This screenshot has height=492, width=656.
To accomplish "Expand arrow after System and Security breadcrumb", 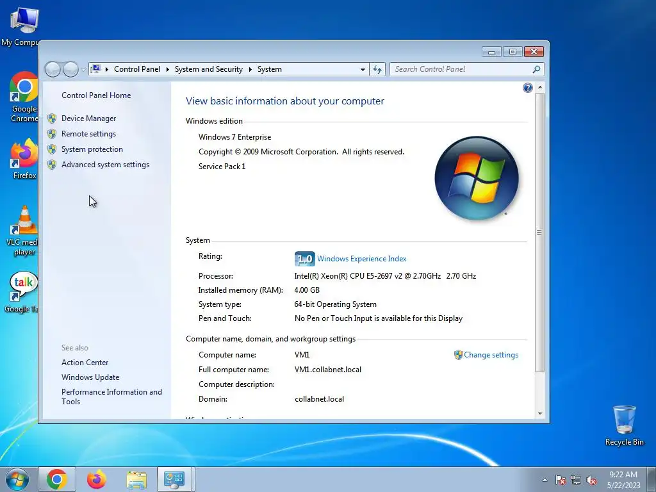I will coord(250,69).
